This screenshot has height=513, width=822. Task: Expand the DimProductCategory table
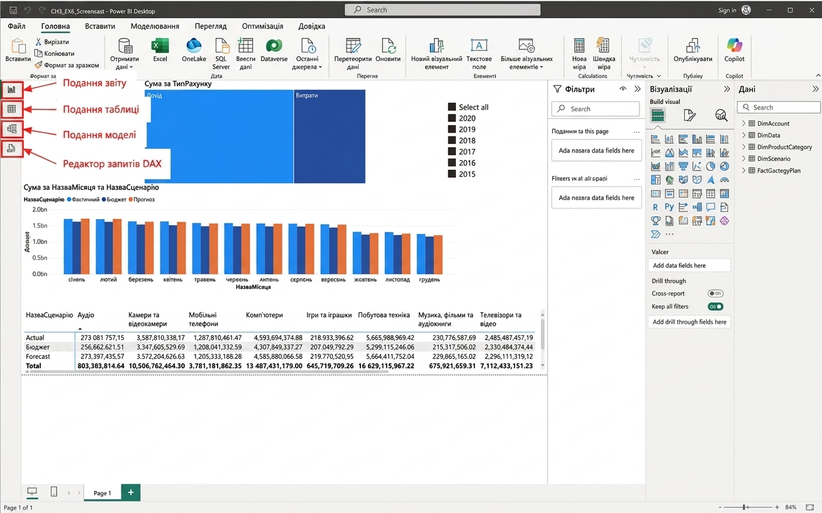coord(744,147)
